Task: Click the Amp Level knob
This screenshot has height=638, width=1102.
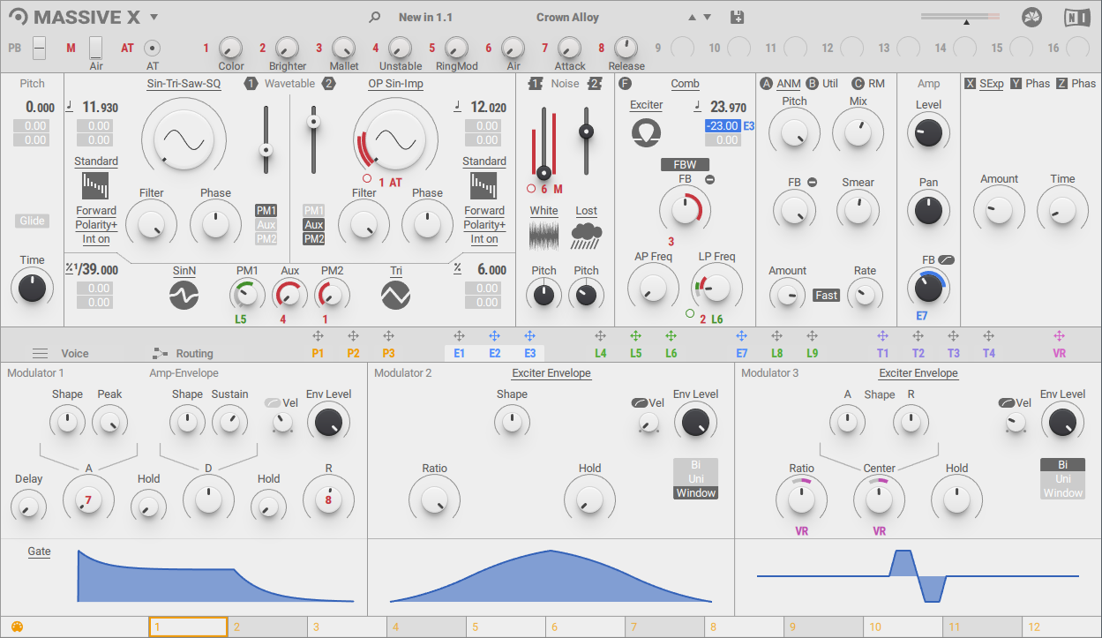Action: click(x=928, y=133)
